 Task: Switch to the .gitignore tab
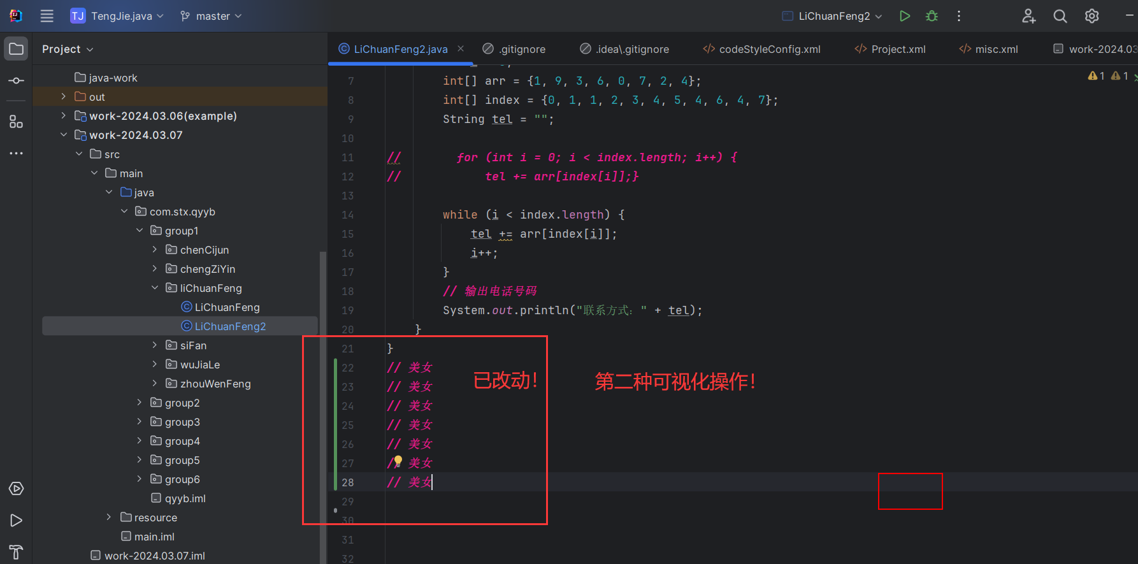(514, 49)
